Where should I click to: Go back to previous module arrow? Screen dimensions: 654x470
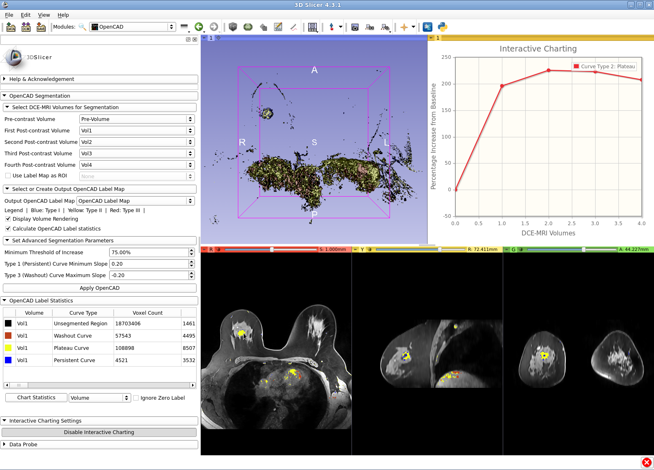pyautogui.click(x=199, y=27)
